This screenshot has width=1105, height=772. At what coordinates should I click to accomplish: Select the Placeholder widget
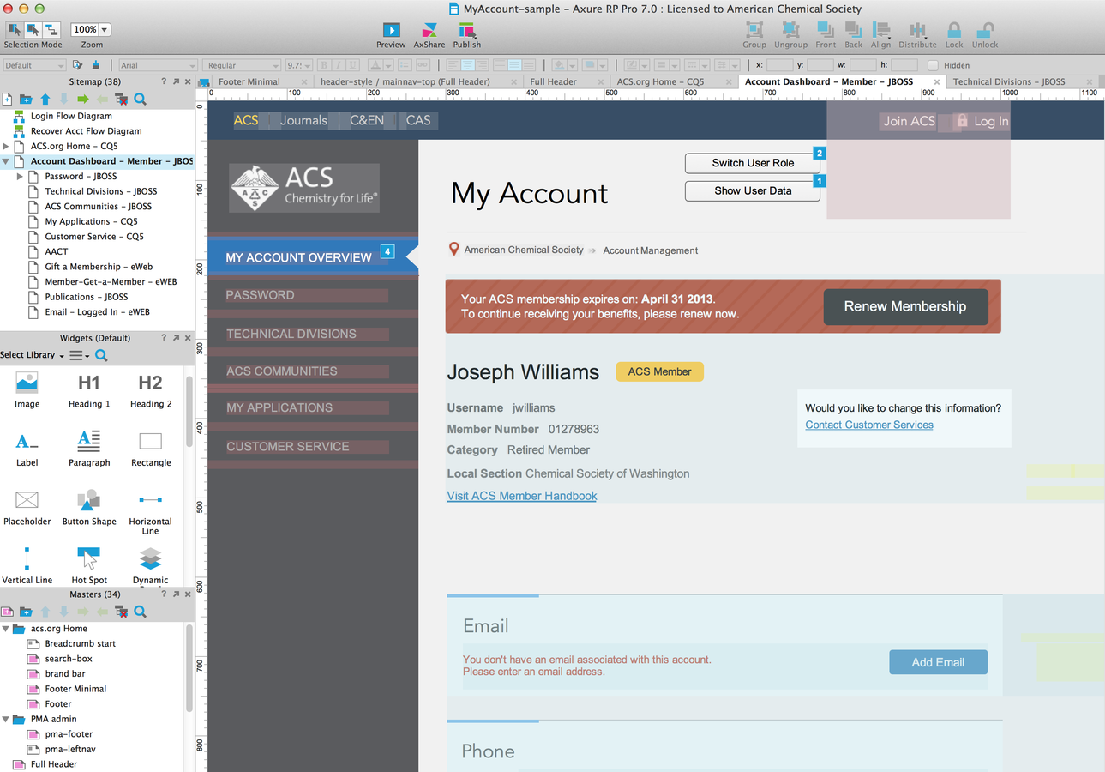pyautogui.click(x=27, y=507)
